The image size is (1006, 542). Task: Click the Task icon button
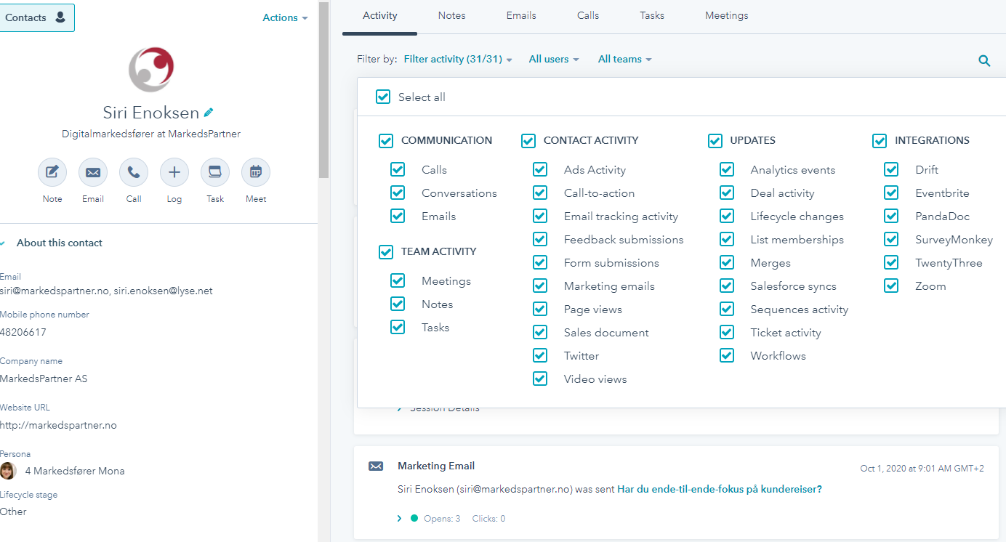point(215,172)
